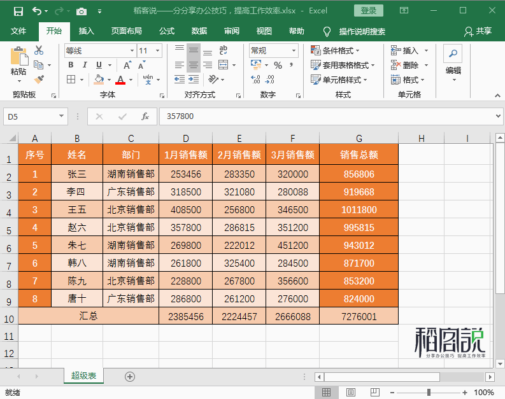Click the 共享 share button
505x399 pixels.
[x=478, y=31]
